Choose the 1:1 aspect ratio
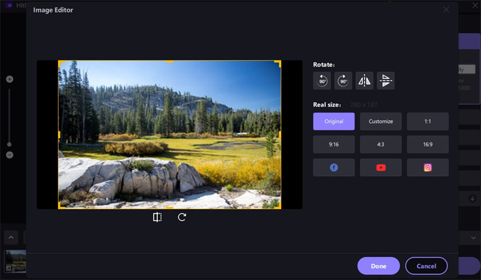Viewport: 481px width, 280px height. [x=427, y=121]
